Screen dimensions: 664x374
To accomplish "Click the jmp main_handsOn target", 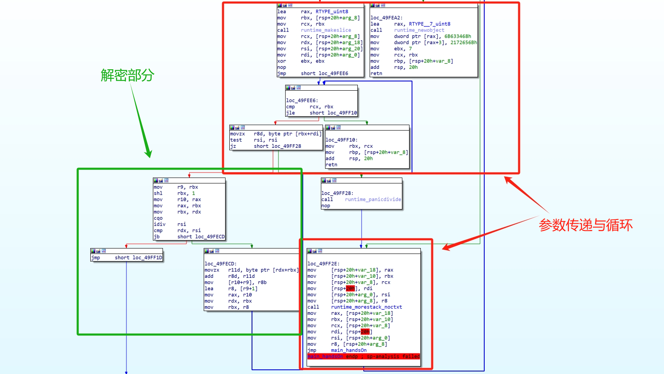I will point(348,350).
